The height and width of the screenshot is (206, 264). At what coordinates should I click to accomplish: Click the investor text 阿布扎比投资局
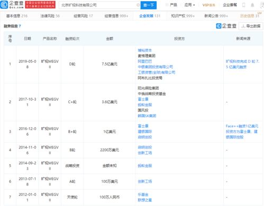coord(150,78)
